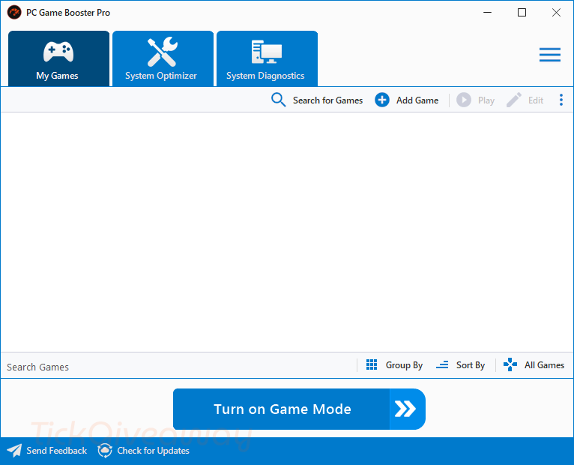Click the Search for Games label
Screen dimensions: 574x465
pyautogui.click(x=327, y=100)
